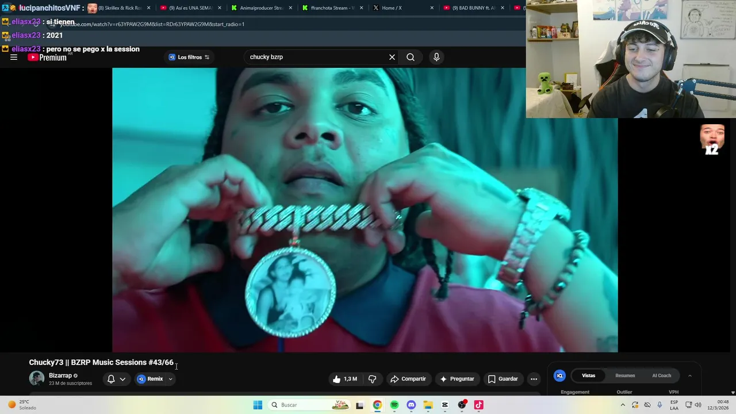Viewport: 736px width, 414px height.
Task: Click the VPH column label
Action: 674,392
